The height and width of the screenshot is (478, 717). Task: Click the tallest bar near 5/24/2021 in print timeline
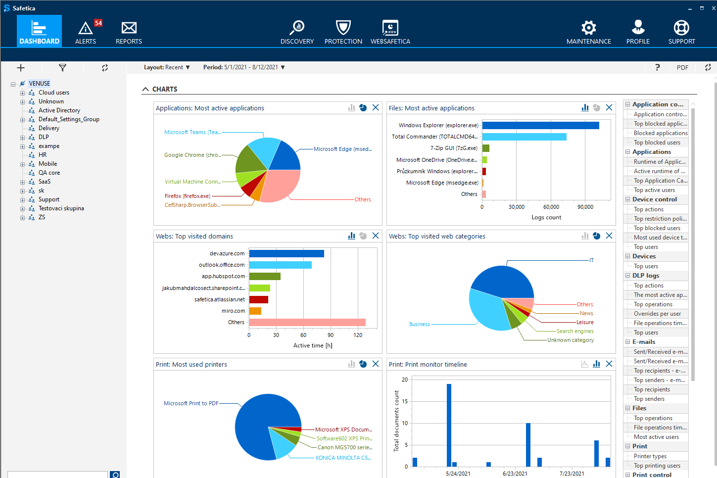pos(449,425)
